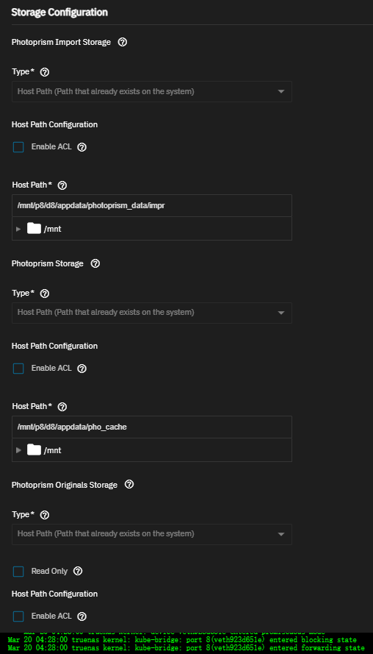Show help icon beside first Type label

[x=45, y=72]
